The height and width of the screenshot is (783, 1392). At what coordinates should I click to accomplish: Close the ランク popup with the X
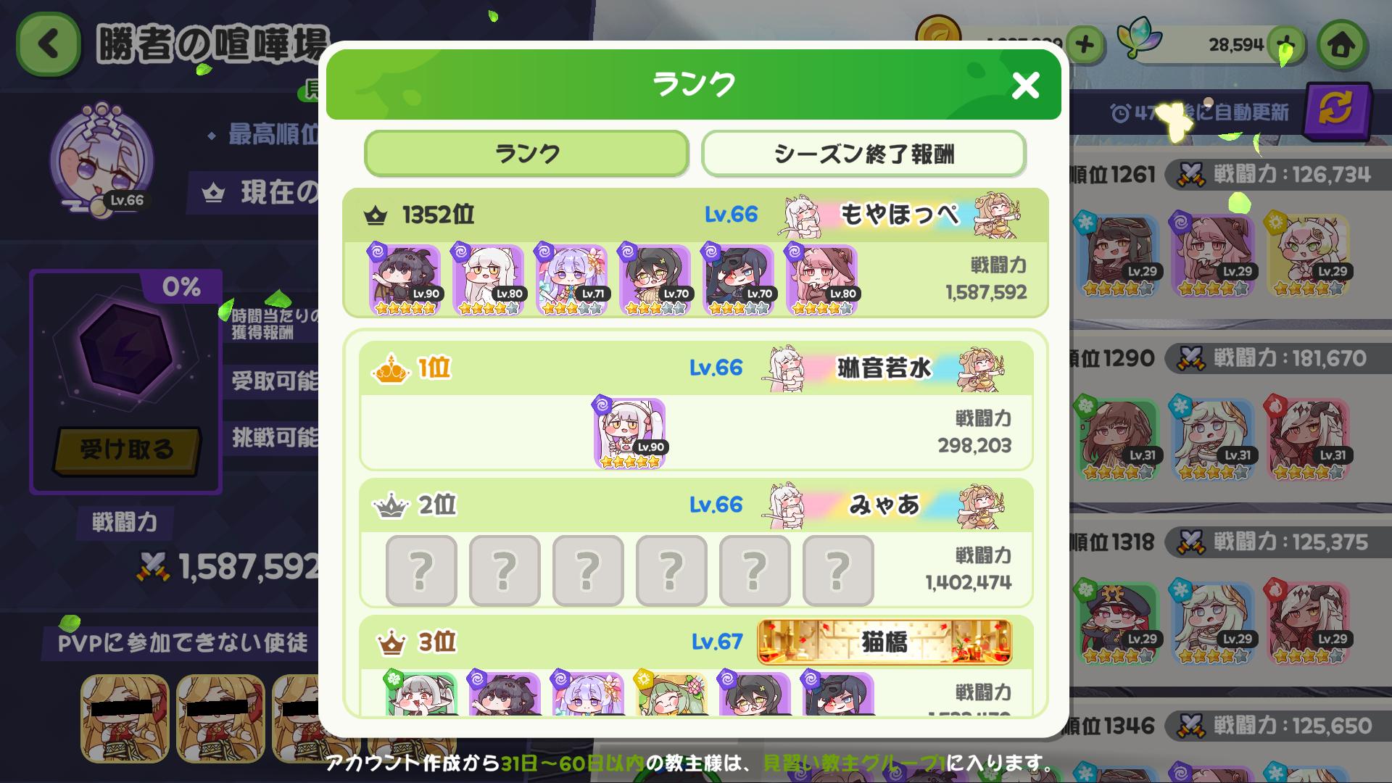(1025, 86)
